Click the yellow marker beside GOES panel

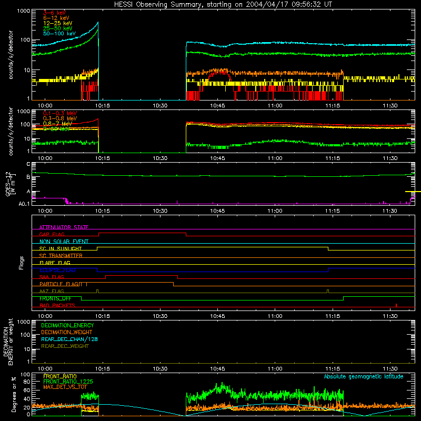coord(413,192)
